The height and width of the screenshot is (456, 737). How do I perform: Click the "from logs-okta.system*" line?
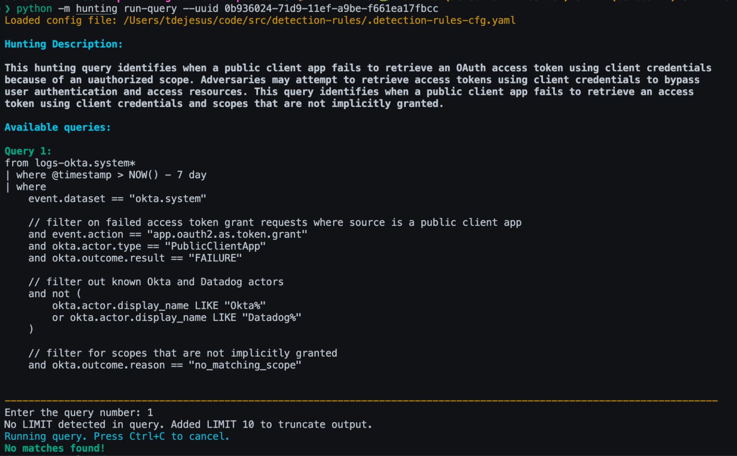(x=70, y=163)
